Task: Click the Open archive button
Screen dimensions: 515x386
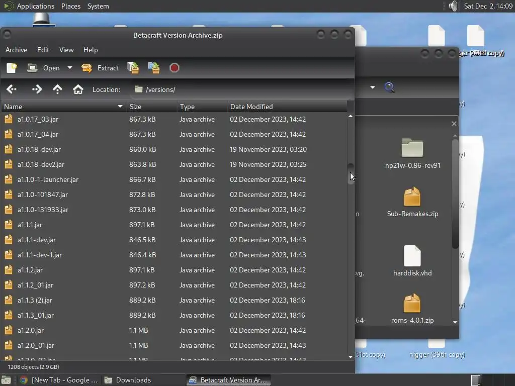Action: 44,68
